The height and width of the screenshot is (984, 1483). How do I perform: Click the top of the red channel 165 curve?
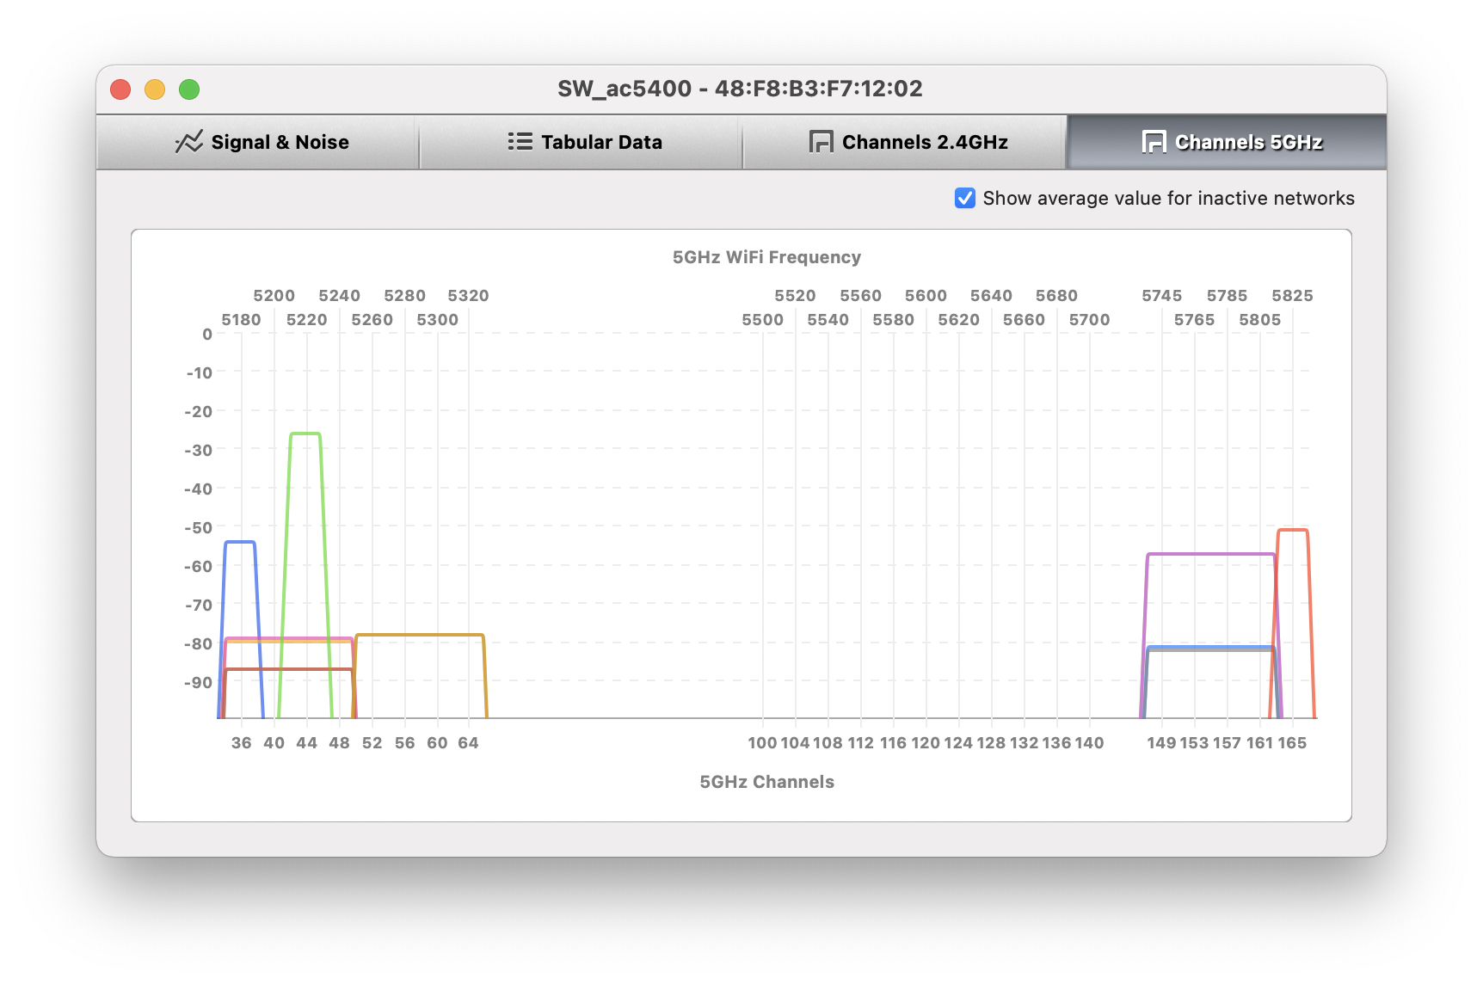(x=1292, y=530)
